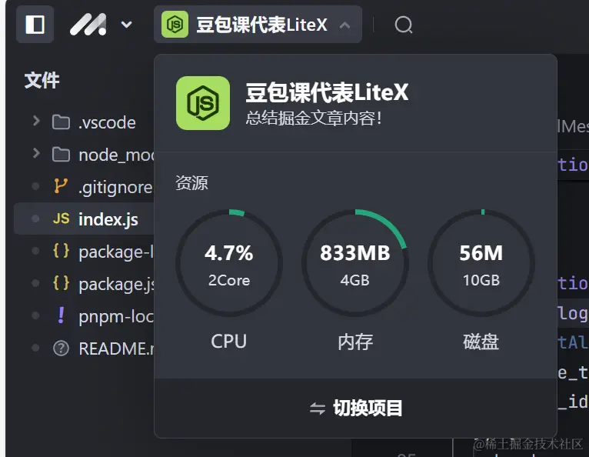Viewport: 589px width, 457px height.
Task: Click the braces icon beside package-lock
Action: tap(62, 251)
